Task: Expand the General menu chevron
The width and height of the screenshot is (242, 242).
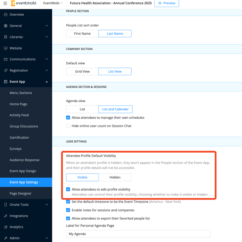Action: [x=47, y=26]
